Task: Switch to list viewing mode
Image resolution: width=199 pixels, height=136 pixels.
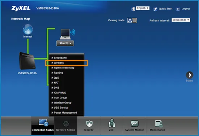Action: pos(135,20)
